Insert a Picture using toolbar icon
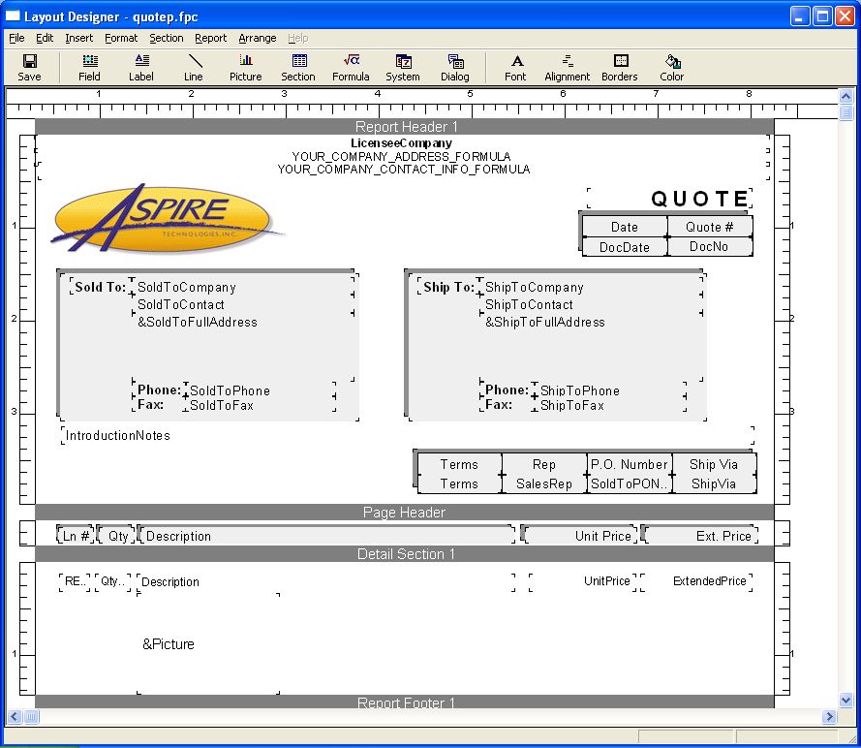This screenshot has height=748, width=861. click(246, 67)
